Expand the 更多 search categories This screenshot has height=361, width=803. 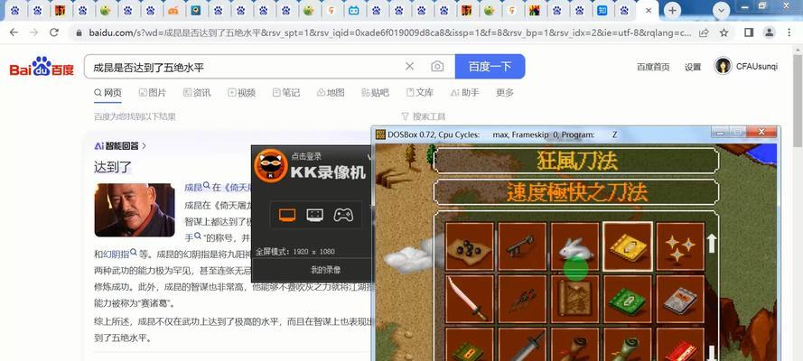504,93
